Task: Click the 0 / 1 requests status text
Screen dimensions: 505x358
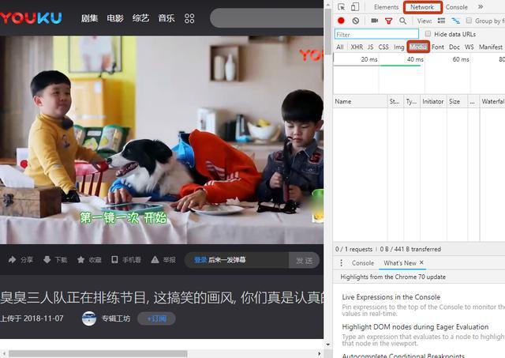Action: [x=353, y=249]
